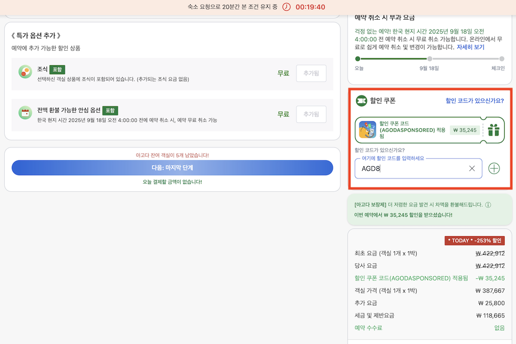Screen dimensions: 516x344
Task: Click the 당사 요금 row label
Action: tap(365, 265)
